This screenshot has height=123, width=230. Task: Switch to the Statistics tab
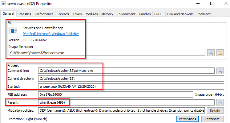click(24, 14)
